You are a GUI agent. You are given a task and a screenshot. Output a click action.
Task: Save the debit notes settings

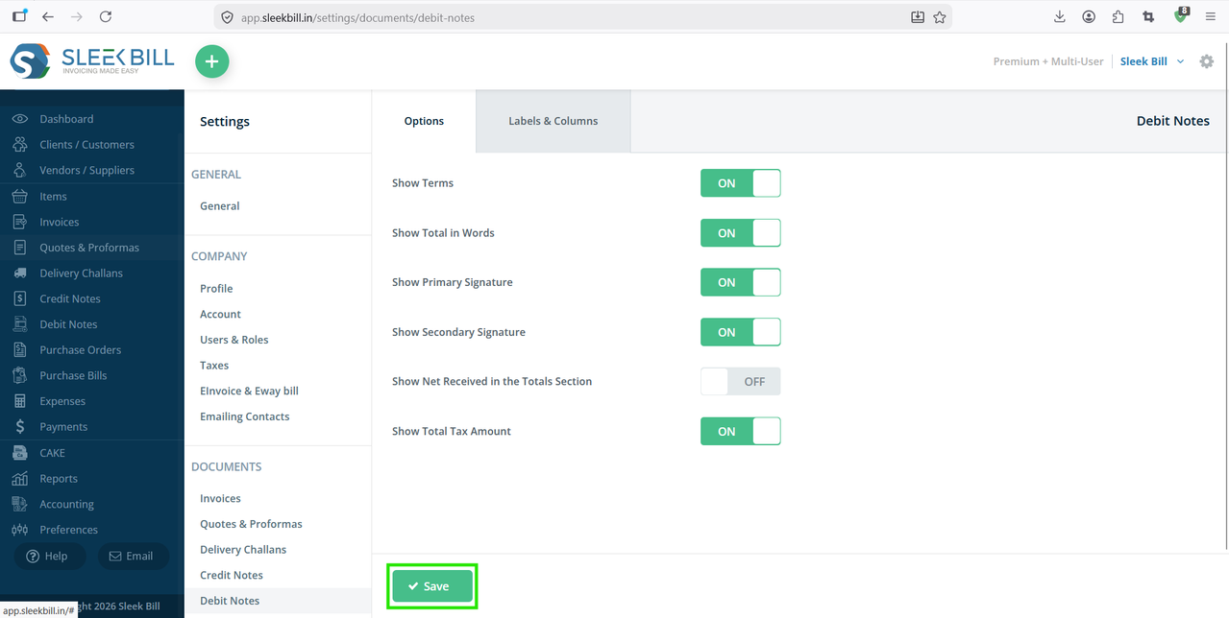432,586
